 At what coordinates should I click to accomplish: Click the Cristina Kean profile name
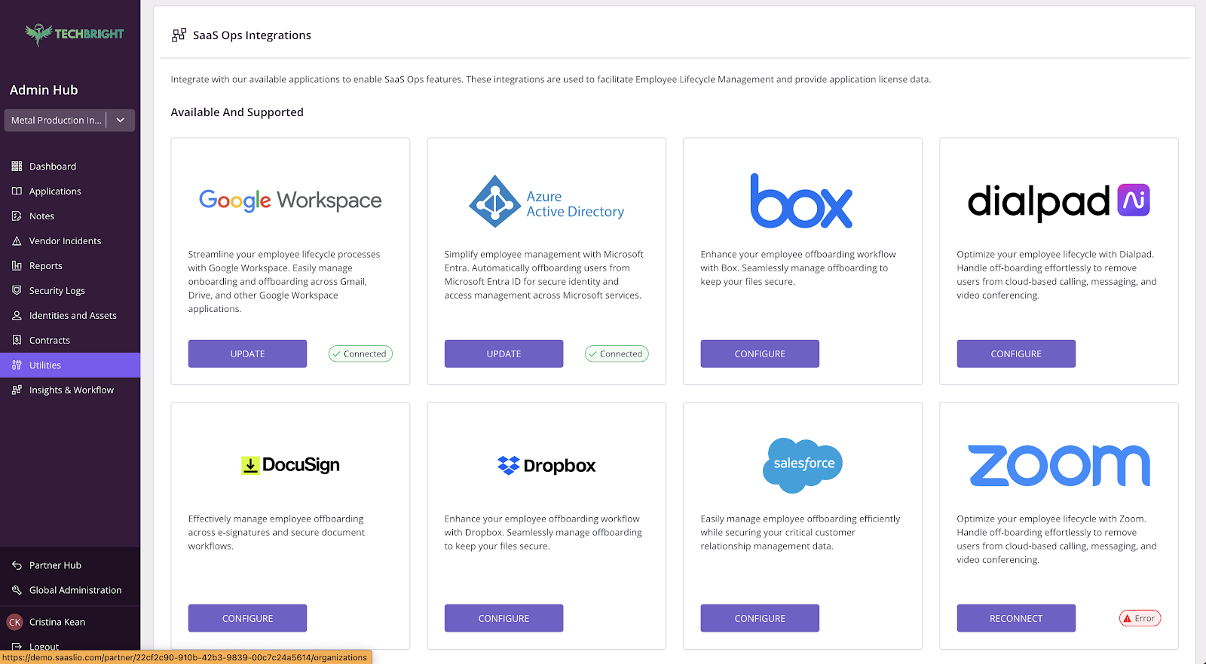pos(57,623)
